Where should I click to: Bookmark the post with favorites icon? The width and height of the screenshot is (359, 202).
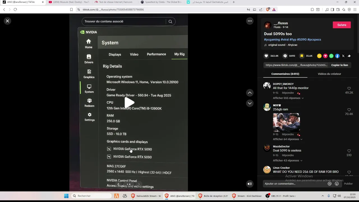point(302,56)
